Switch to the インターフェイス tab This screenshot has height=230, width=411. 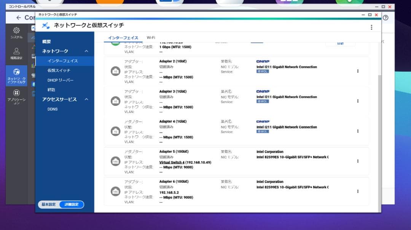point(123,38)
